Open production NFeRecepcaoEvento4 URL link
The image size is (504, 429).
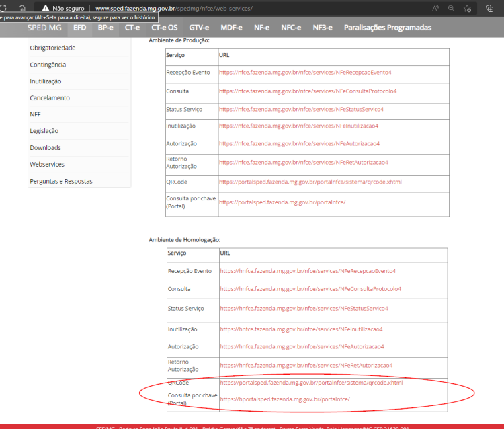305,73
